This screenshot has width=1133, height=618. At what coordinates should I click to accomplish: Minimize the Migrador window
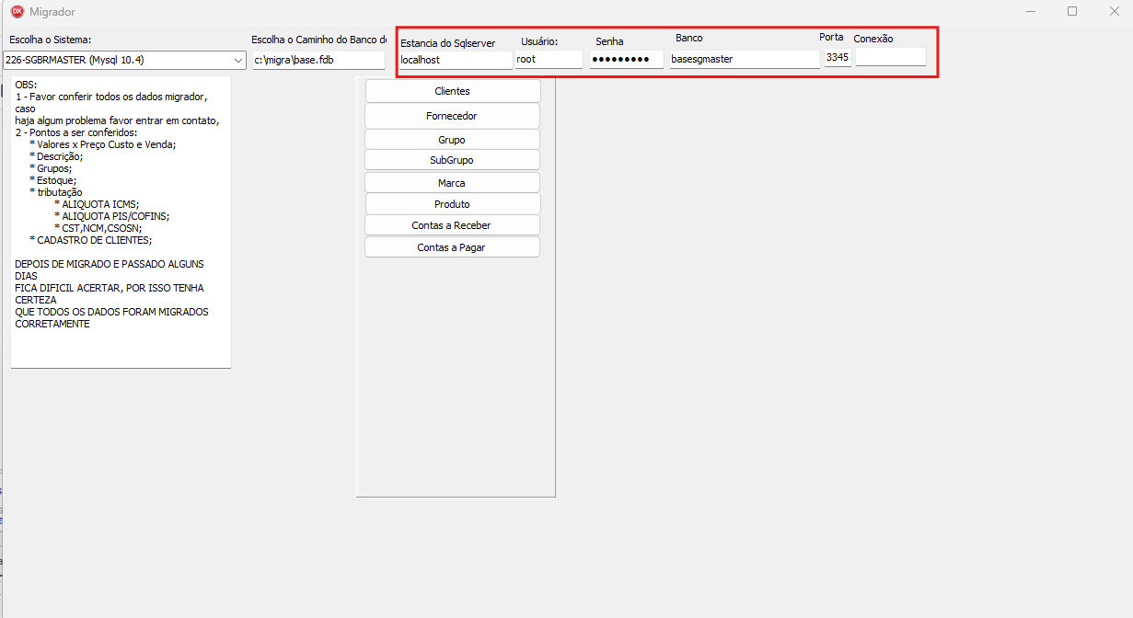point(1028,12)
